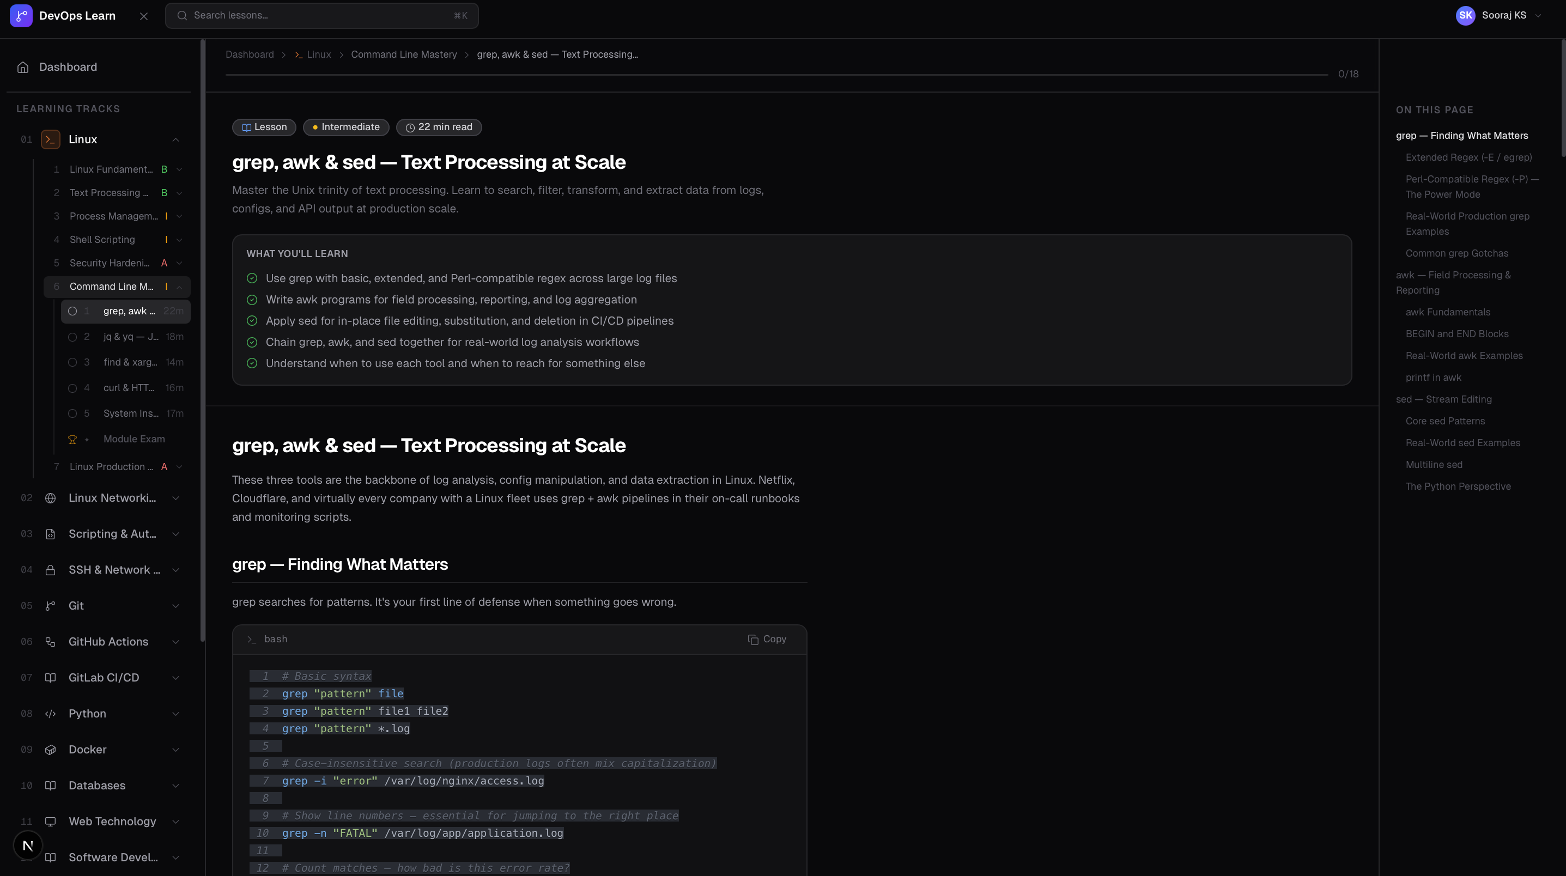Jump to Extended Regex (-E / egrep) section
The image size is (1566, 876).
[x=1468, y=157]
